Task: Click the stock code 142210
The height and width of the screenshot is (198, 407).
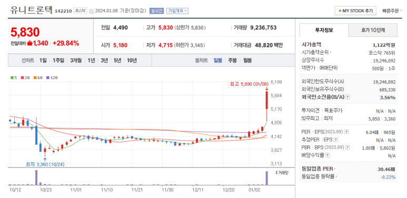Action: [63, 11]
